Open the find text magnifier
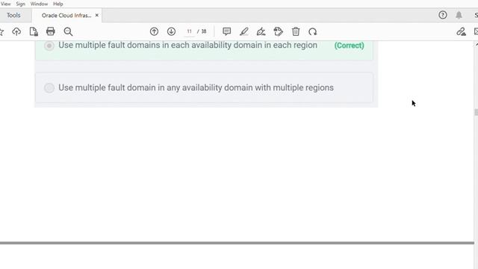The image size is (478, 269). coord(68,31)
